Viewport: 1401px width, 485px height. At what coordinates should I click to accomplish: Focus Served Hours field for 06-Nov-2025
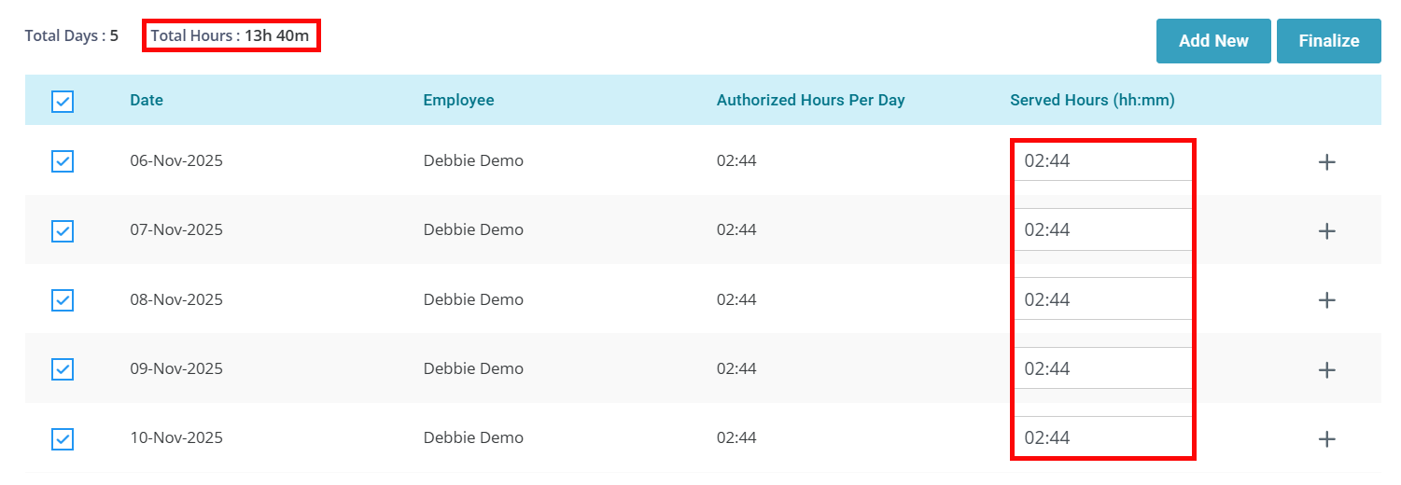[1101, 161]
